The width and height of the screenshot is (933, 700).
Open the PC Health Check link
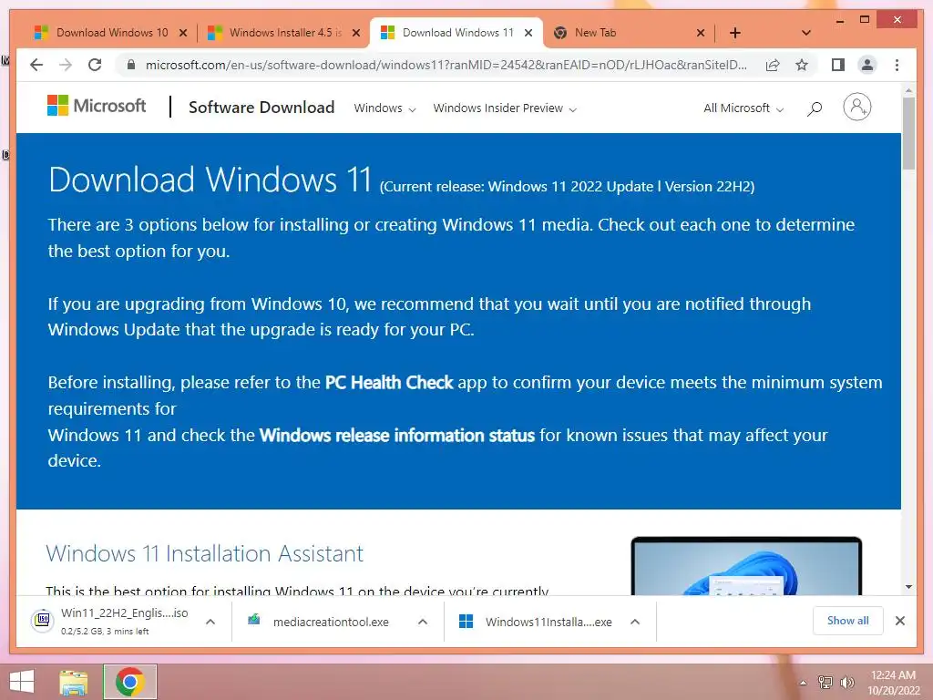click(389, 382)
